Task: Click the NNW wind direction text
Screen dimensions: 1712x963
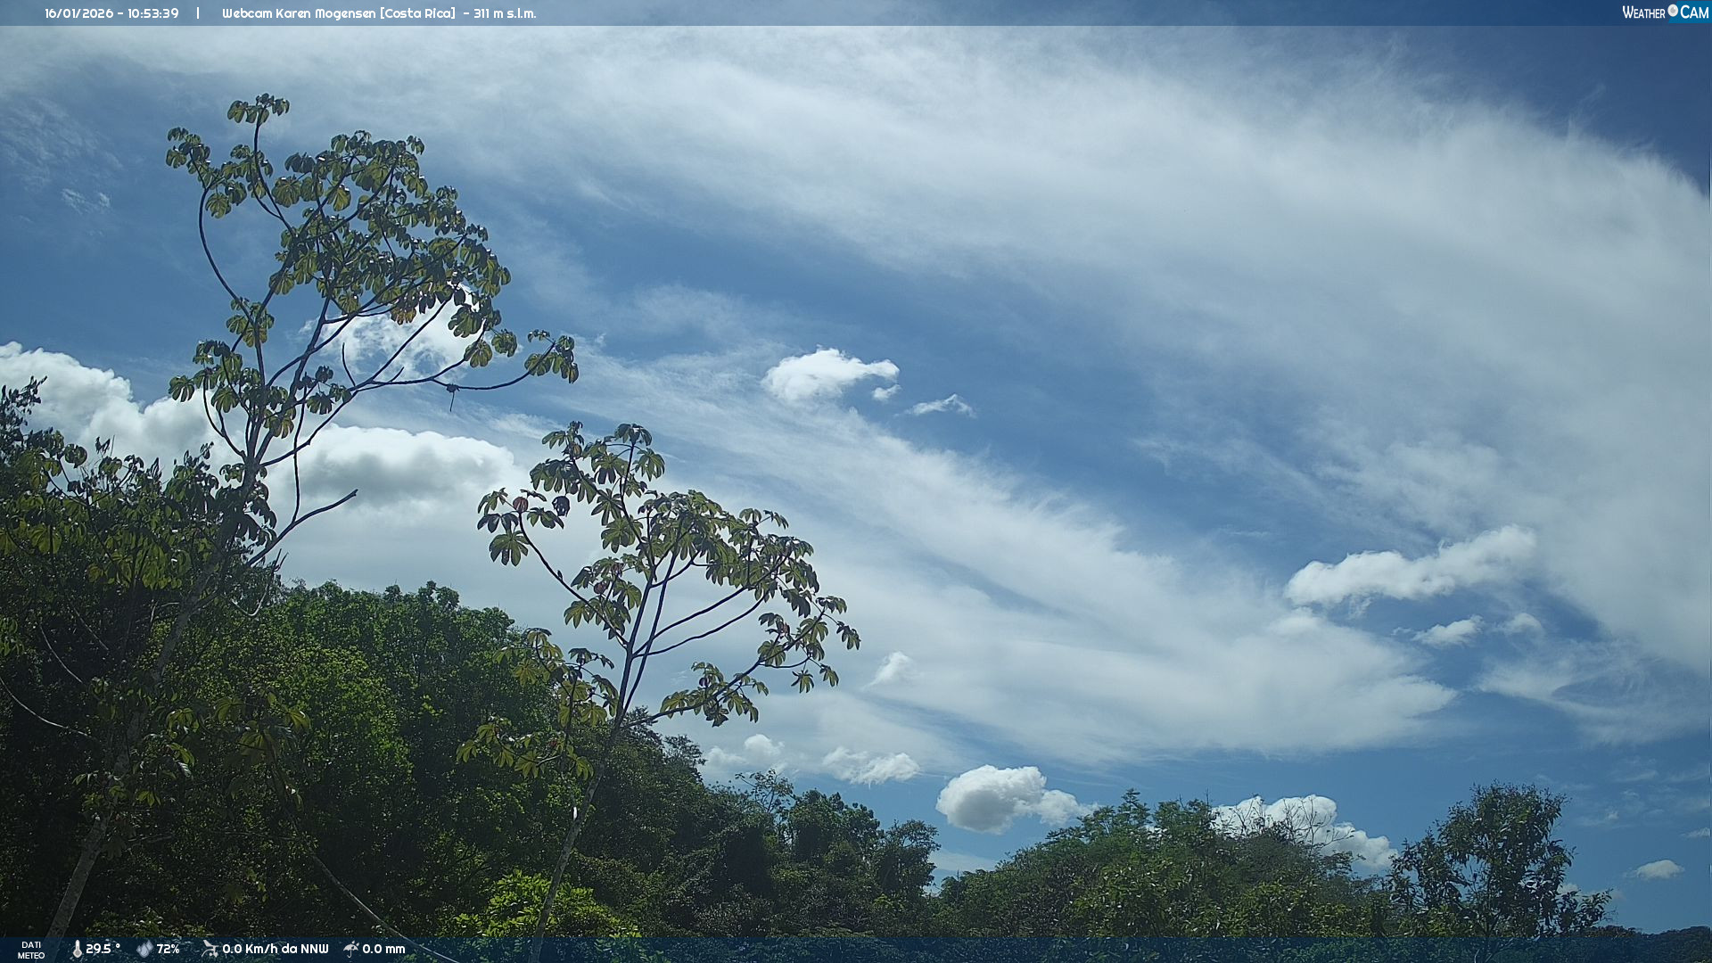Action: (314, 949)
